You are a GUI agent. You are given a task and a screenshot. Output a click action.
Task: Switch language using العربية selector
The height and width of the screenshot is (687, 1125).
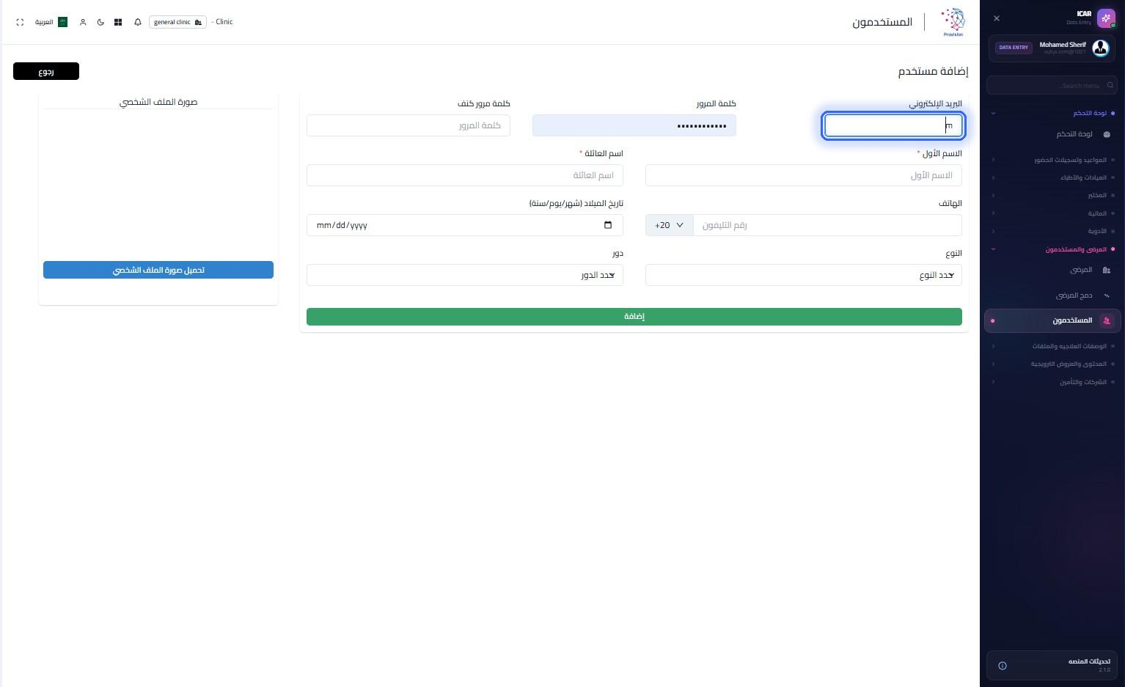[x=51, y=22]
